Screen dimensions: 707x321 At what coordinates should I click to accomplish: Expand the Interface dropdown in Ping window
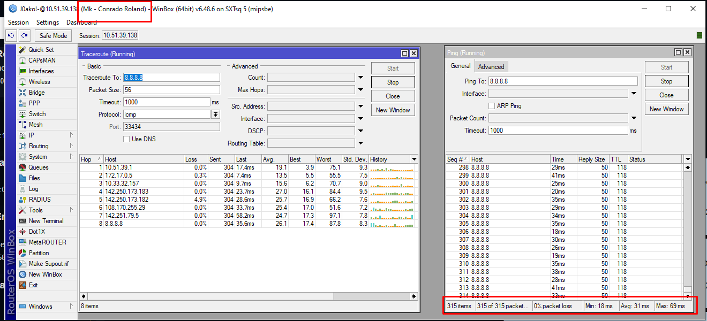tap(634, 94)
